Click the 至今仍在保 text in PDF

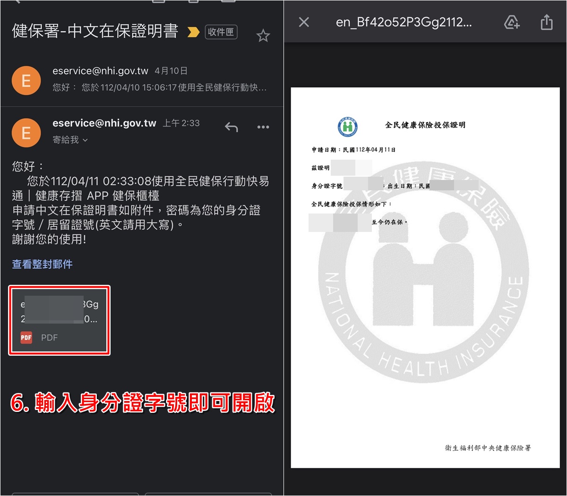coord(389,222)
